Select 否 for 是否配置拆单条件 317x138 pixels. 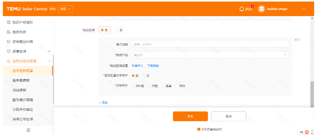[144, 76]
